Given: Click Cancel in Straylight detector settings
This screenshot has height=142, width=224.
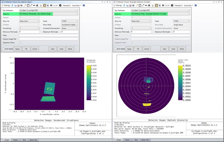Looking at the screenshot, I should (x=147, y=49).
